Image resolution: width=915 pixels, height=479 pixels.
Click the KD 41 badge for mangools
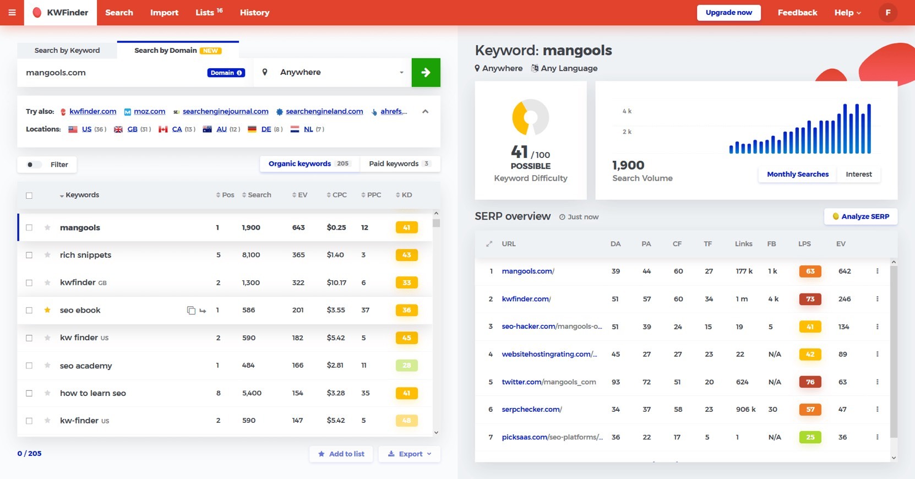(x=406, y=227)
